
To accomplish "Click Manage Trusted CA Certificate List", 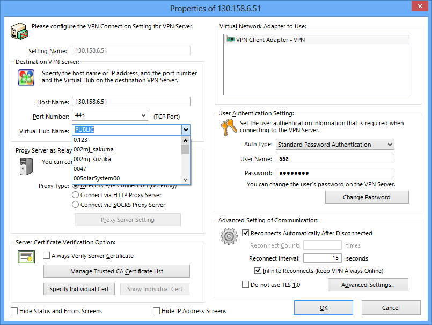I will tap(116, 271).
